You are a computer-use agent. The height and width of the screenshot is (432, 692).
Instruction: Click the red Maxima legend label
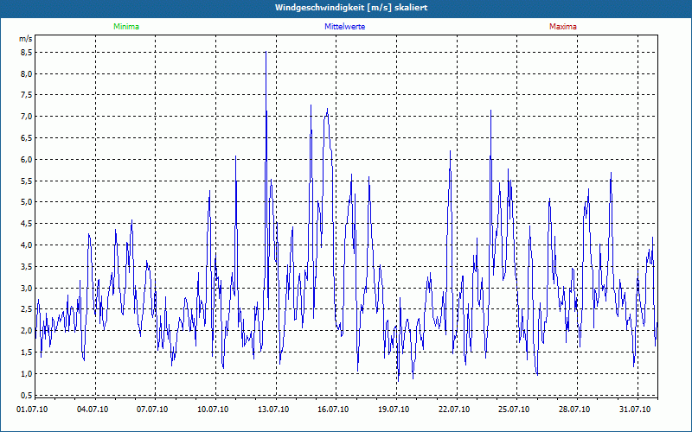[563, 27]
